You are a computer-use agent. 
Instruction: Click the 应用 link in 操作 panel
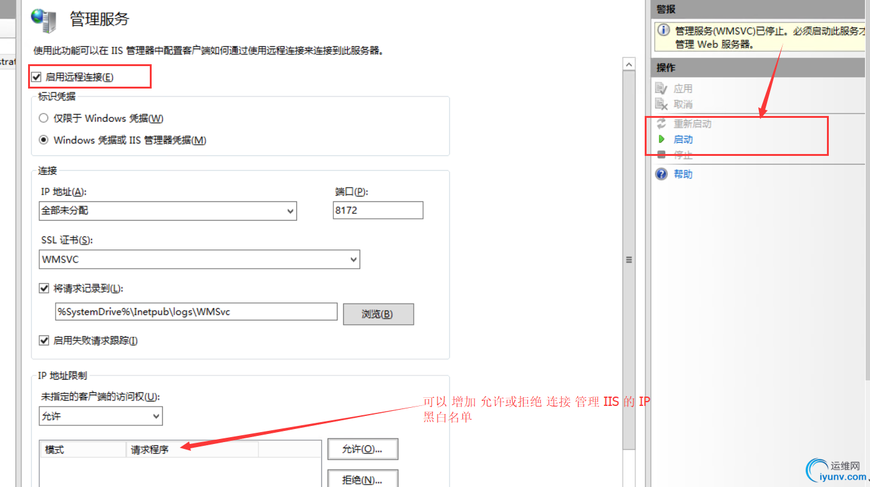[683, 89]
